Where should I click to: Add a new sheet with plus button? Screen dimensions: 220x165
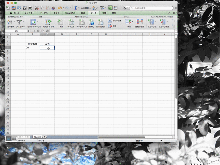(44, 137)
